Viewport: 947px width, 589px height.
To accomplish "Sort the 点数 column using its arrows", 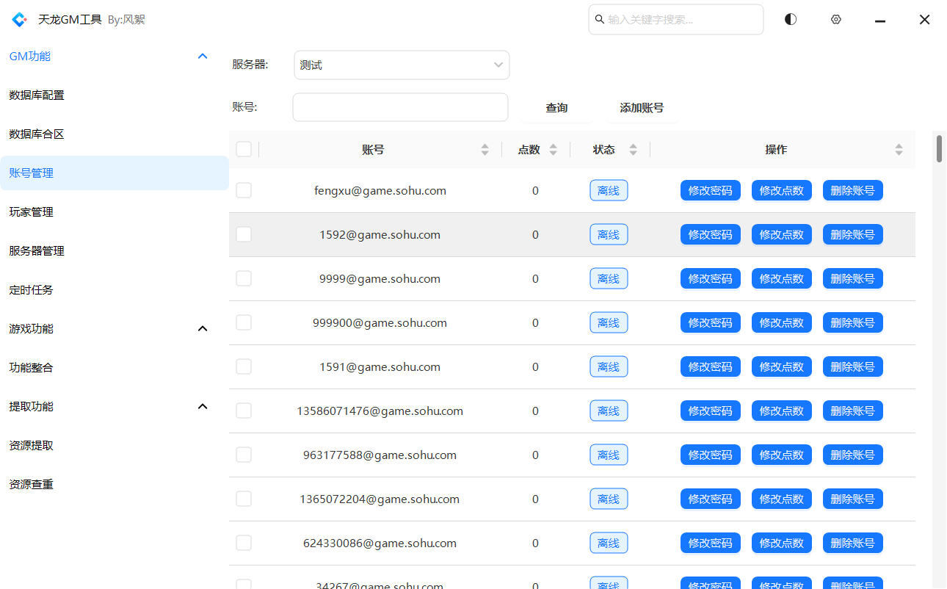I will 553,150.
